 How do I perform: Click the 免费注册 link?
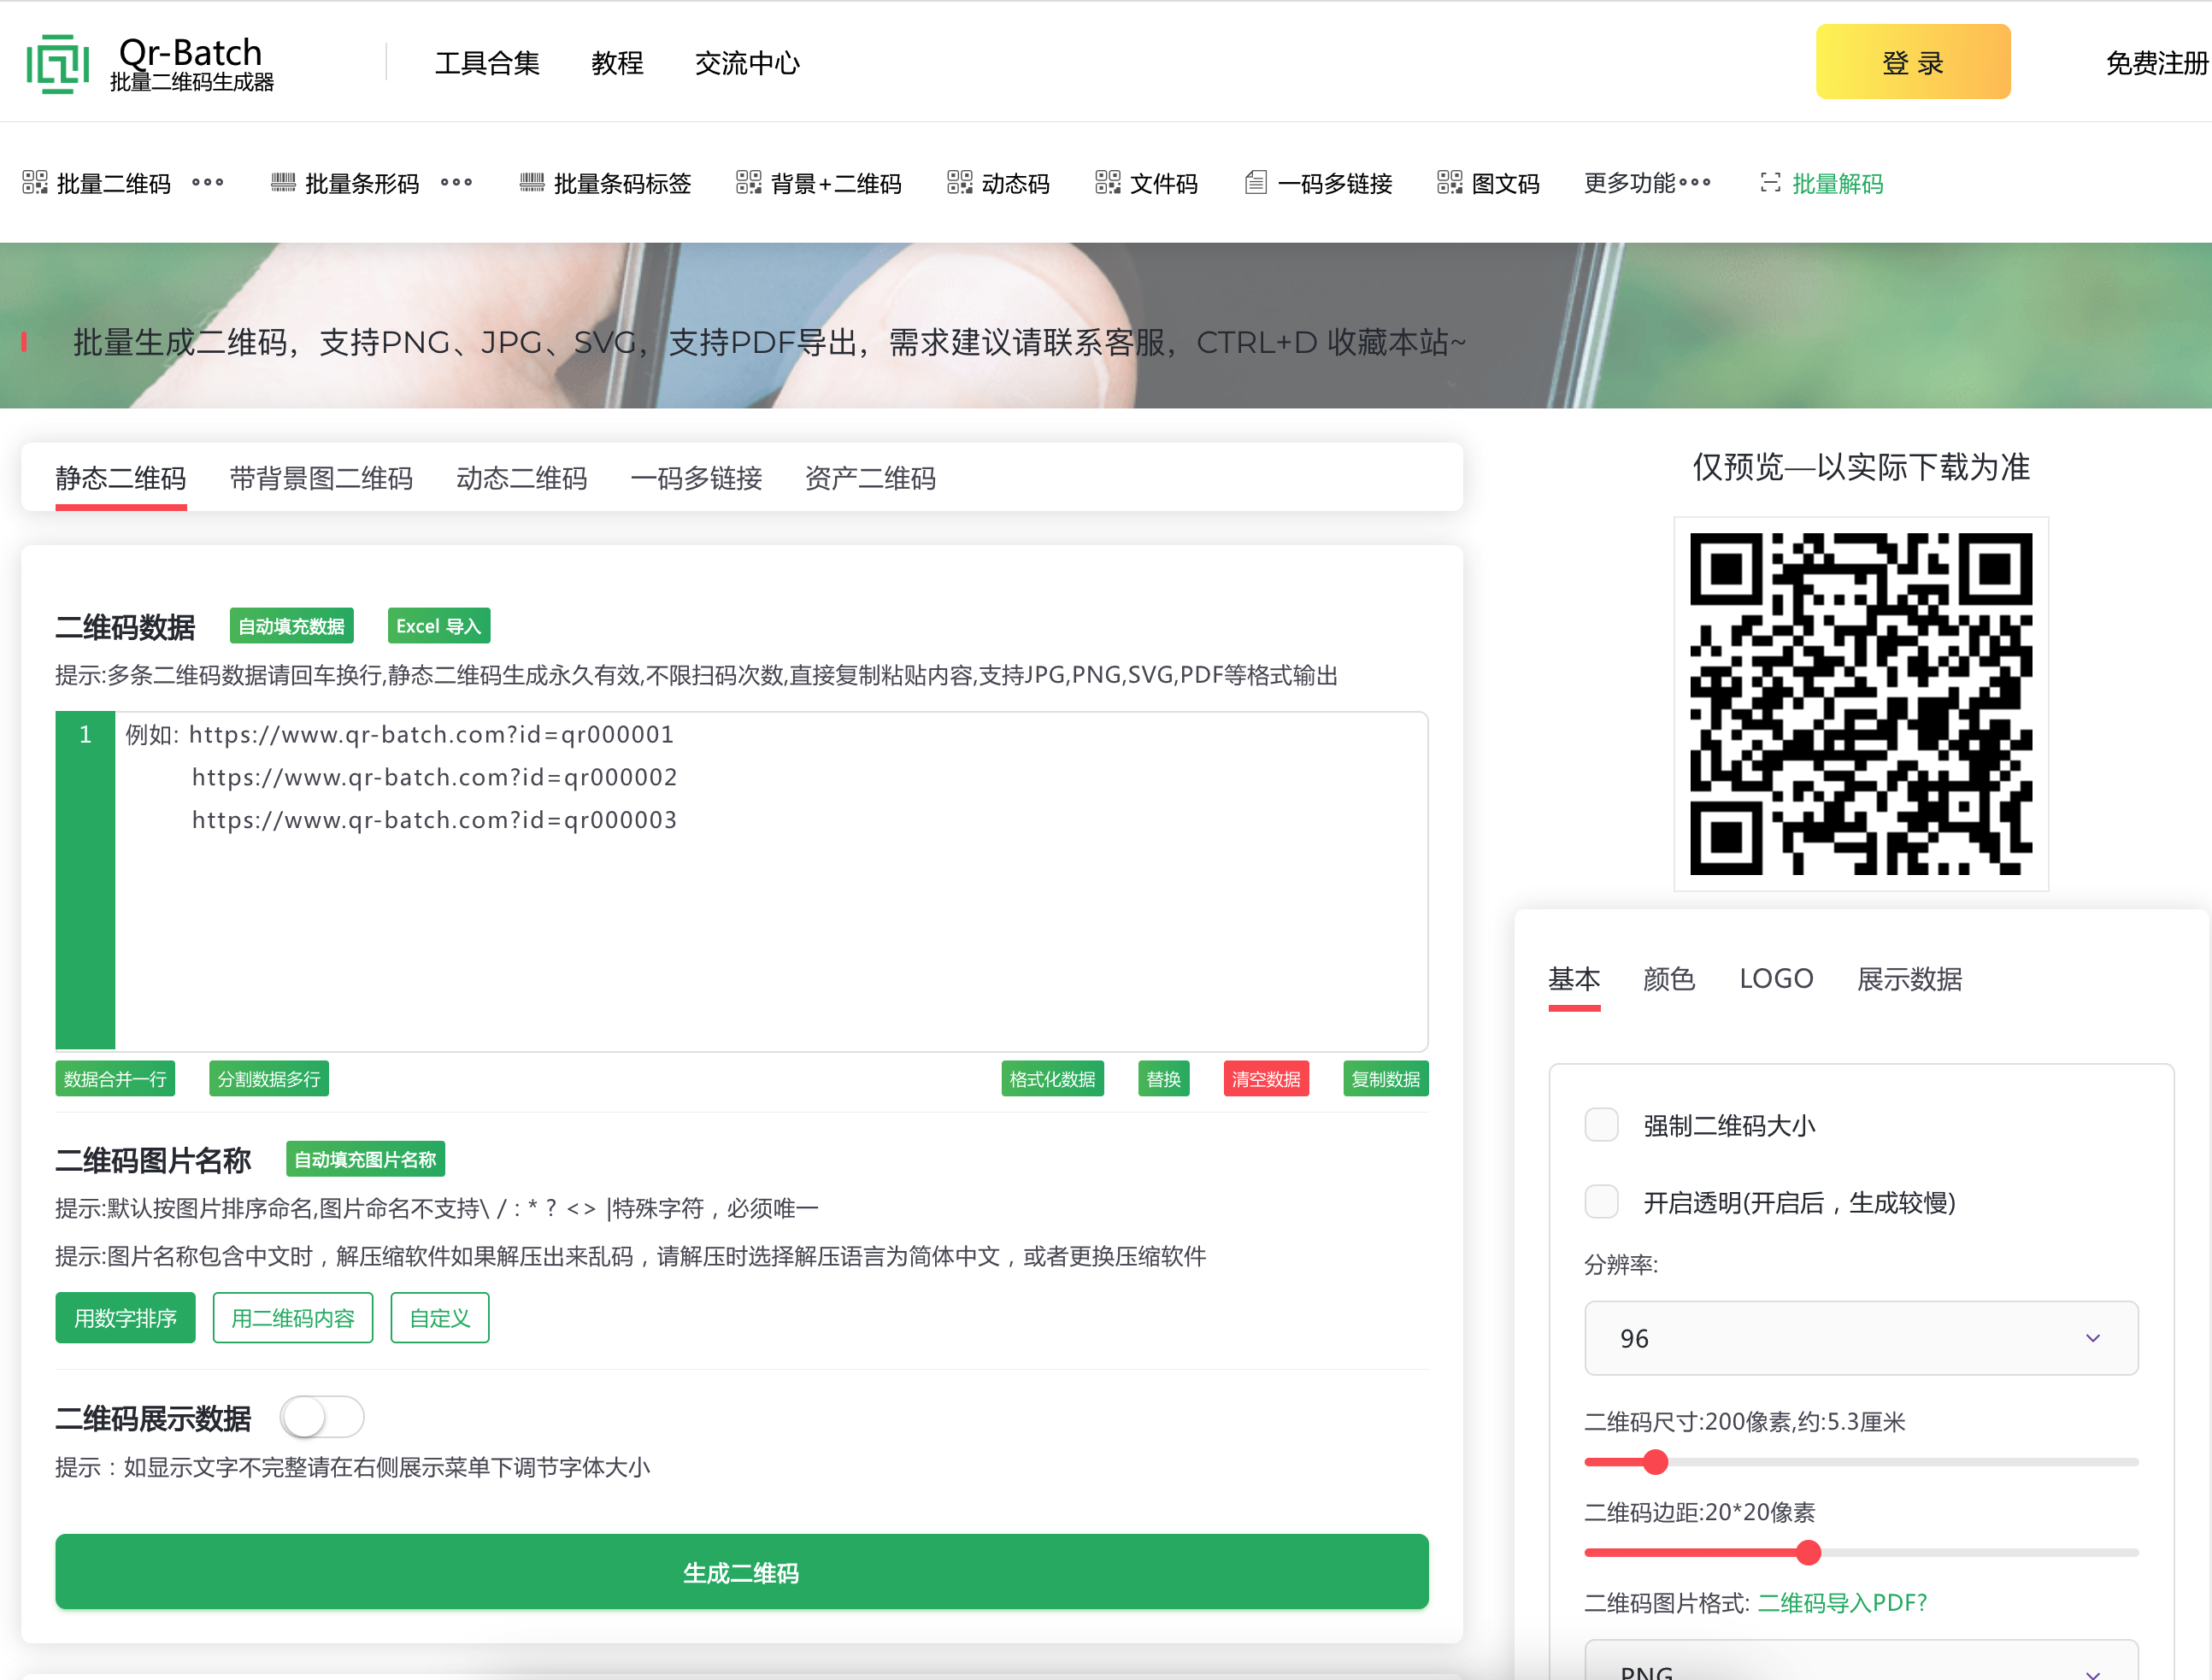(x=2157, y=63)
